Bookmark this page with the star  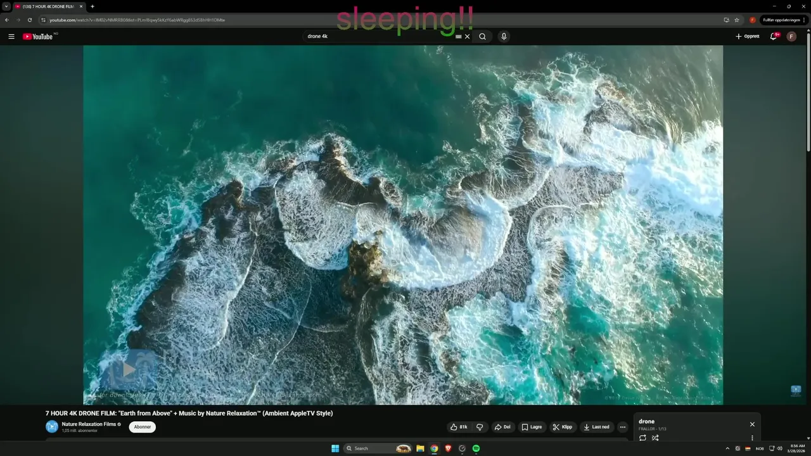coord(737,20)
